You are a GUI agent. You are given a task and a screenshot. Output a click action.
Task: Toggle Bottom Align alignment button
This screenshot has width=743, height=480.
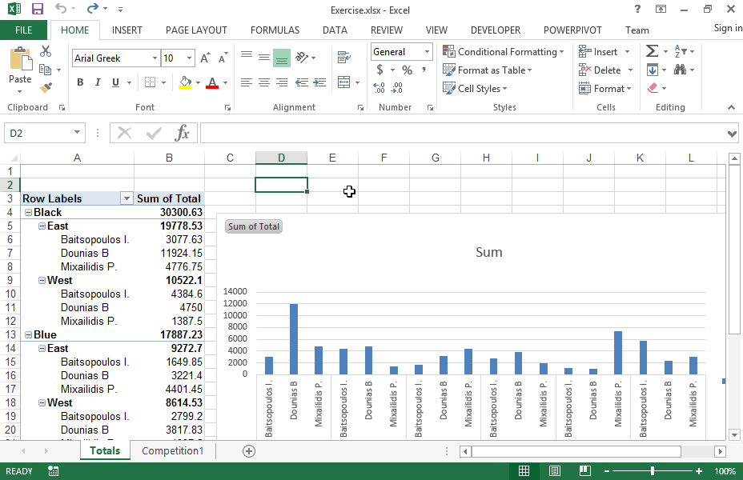pyautogui.click(x=282, y=58)
